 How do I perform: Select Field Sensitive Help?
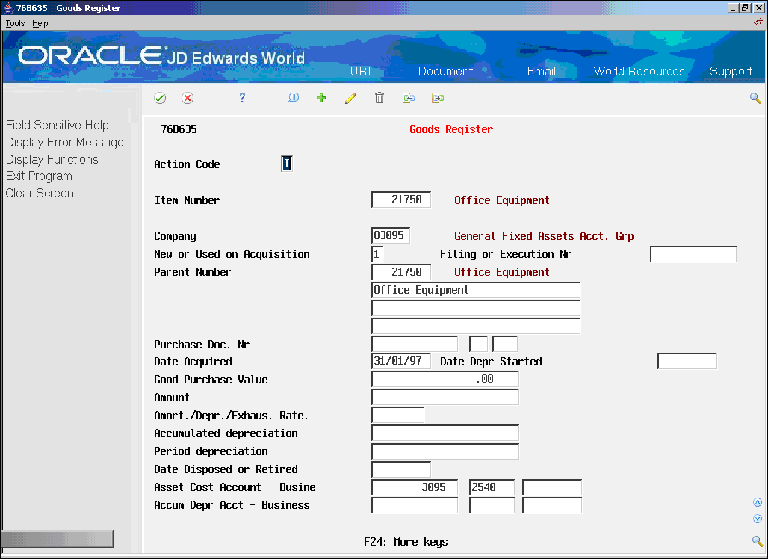[58, 126]
